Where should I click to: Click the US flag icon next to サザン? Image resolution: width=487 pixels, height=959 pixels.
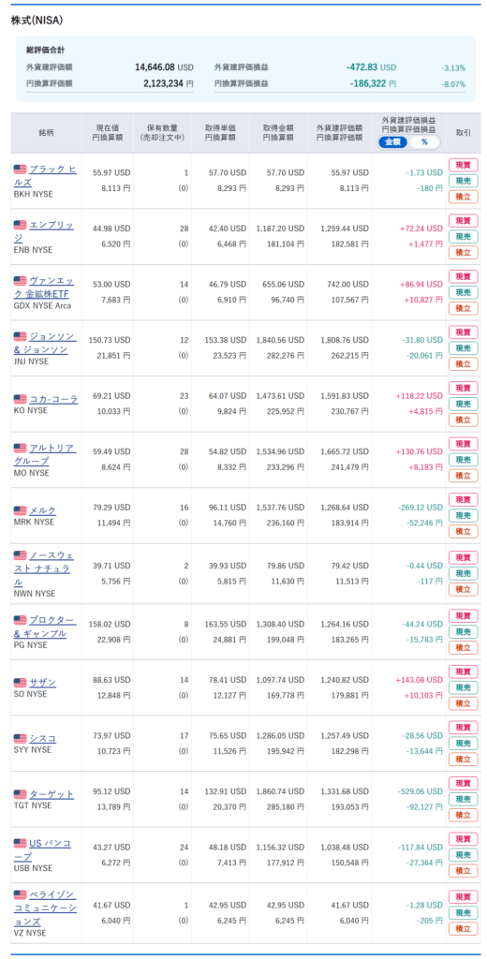21,683
